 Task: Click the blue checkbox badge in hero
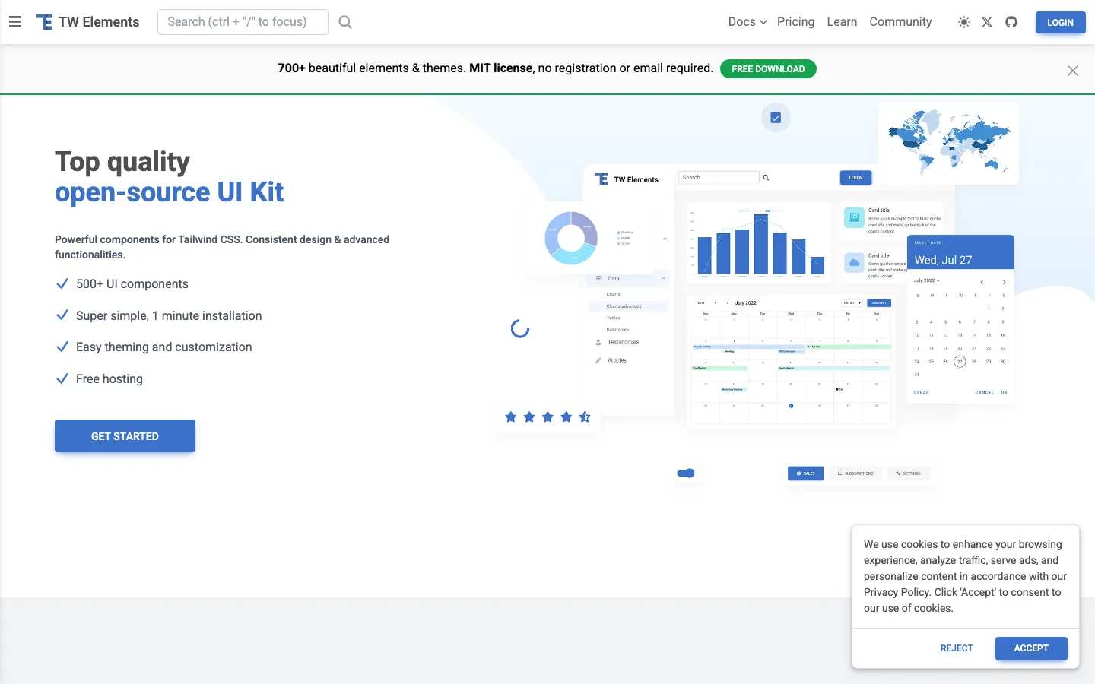pyautogui.click(x=776, y=118)
